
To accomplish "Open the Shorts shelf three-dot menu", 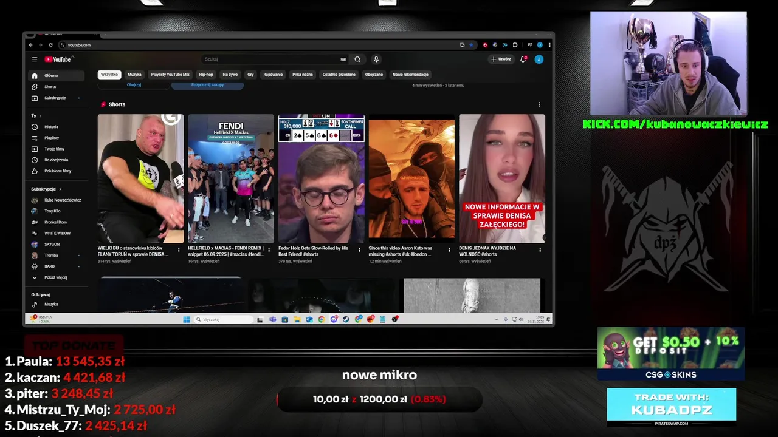I will 539,104.
